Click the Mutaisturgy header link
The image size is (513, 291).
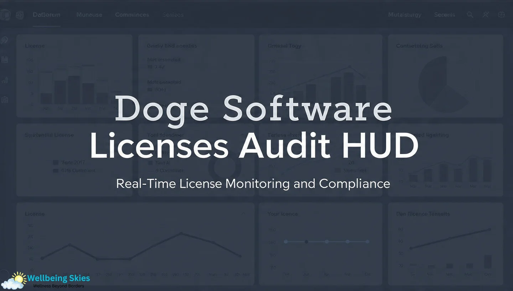(x=404, y=15)
